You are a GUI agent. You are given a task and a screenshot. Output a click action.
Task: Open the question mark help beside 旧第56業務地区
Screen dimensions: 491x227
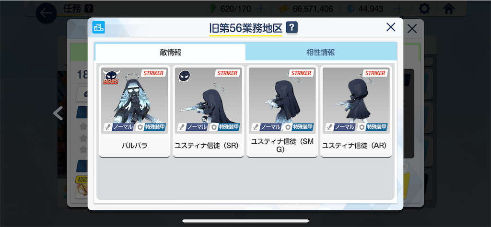(x=292, y=27)
